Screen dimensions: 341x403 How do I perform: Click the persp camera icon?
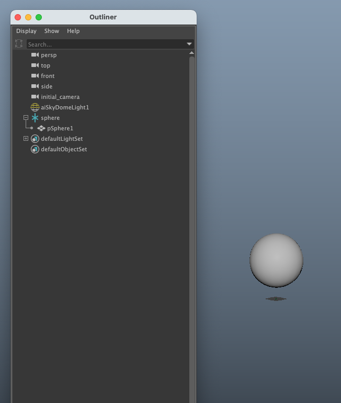pos(35,55)
